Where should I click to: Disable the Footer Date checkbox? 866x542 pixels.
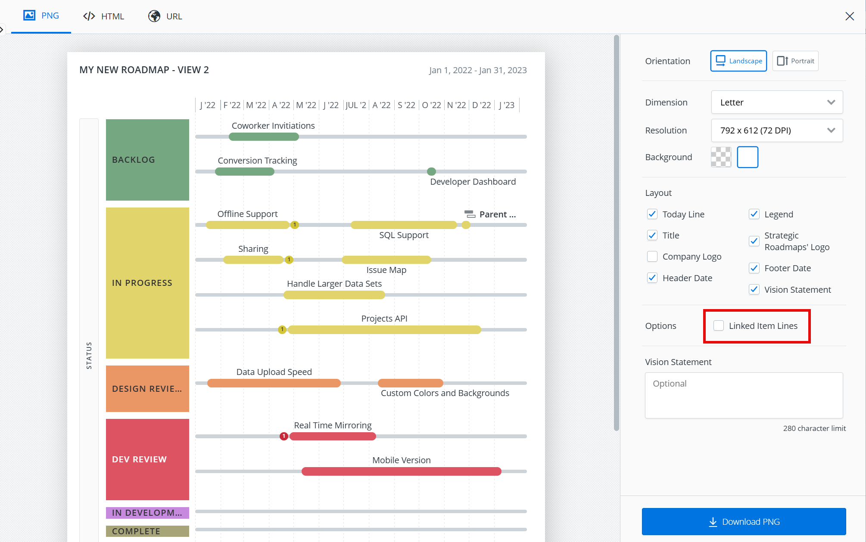click(x=754, y=268)
